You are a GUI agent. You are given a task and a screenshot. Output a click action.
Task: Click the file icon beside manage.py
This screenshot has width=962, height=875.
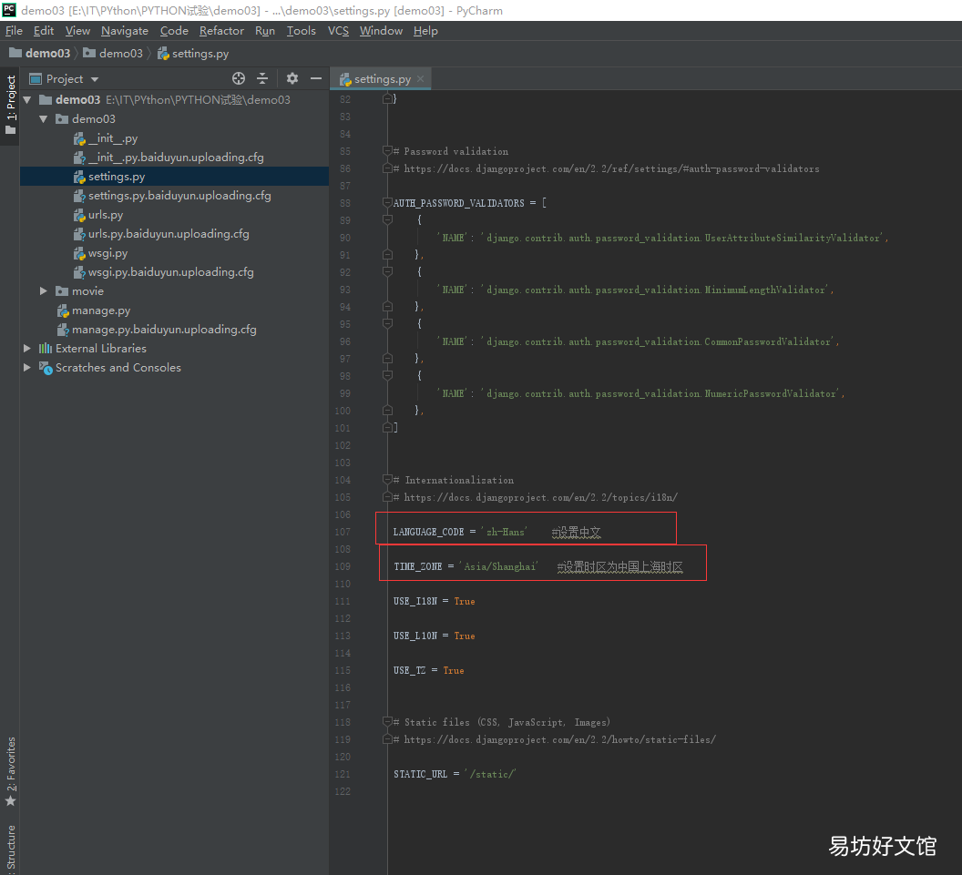click(x=63, y=310)
